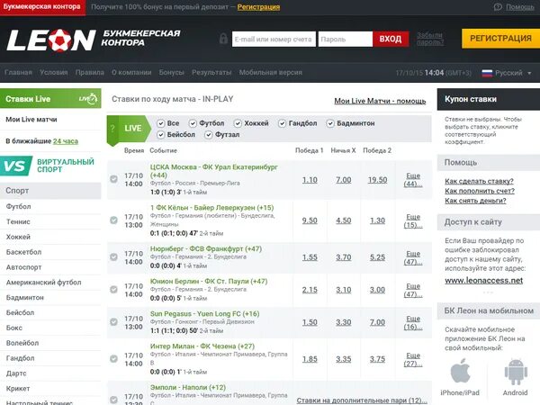This screenshot has width=540, height=405.
Task: Open the 'Главная' menu item
Action: 18,72
